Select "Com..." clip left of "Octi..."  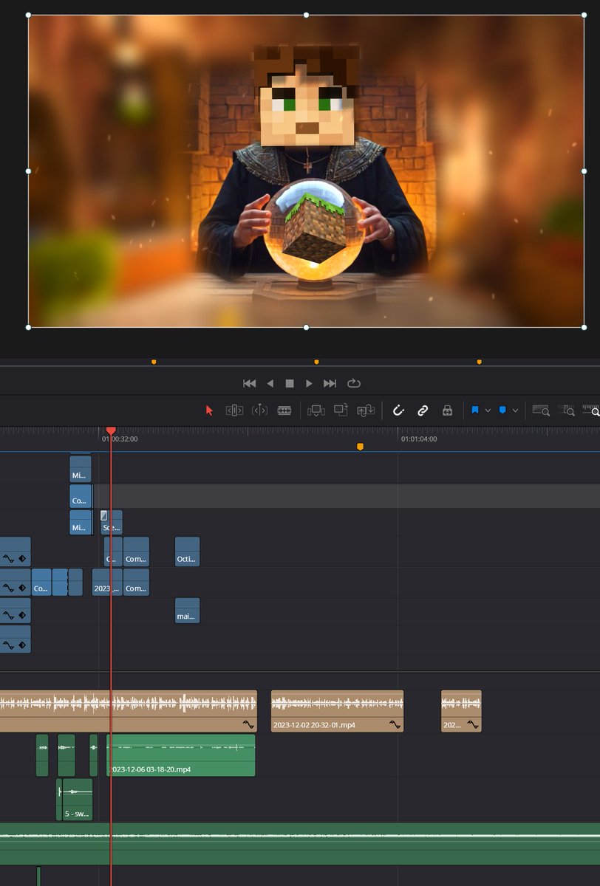136,552
